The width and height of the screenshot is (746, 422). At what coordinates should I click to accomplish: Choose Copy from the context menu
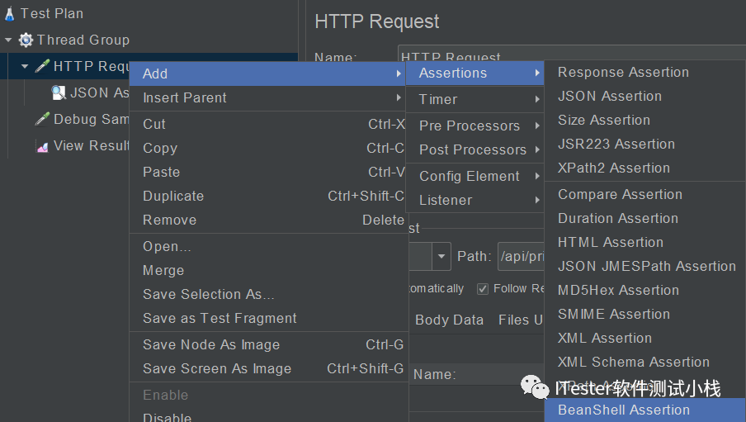coord(267,148)
